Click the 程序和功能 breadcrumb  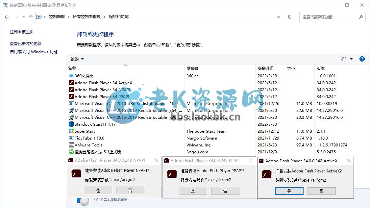[119, 17]
